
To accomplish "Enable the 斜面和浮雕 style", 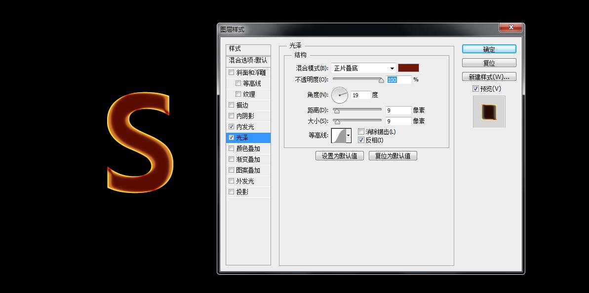I will click(231, 72).
